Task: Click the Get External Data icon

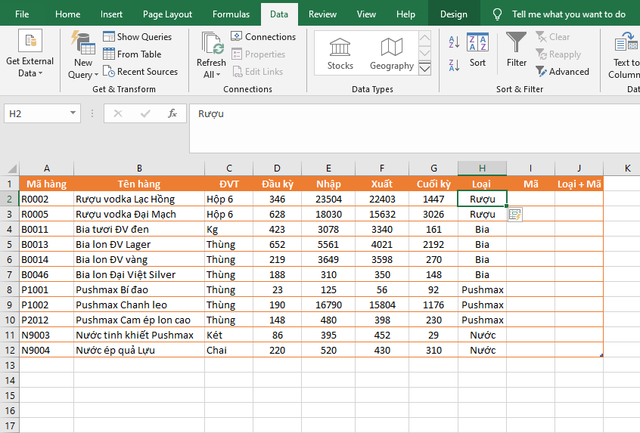Action: coord(30,43)
